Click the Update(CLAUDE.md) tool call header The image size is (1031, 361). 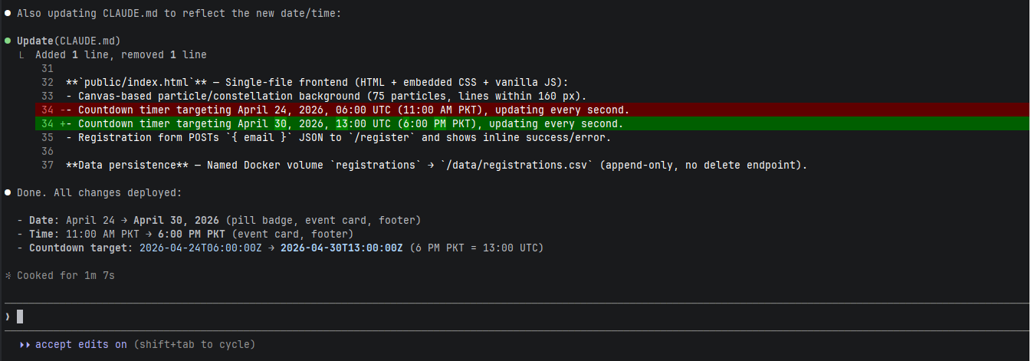coord(69,41)
